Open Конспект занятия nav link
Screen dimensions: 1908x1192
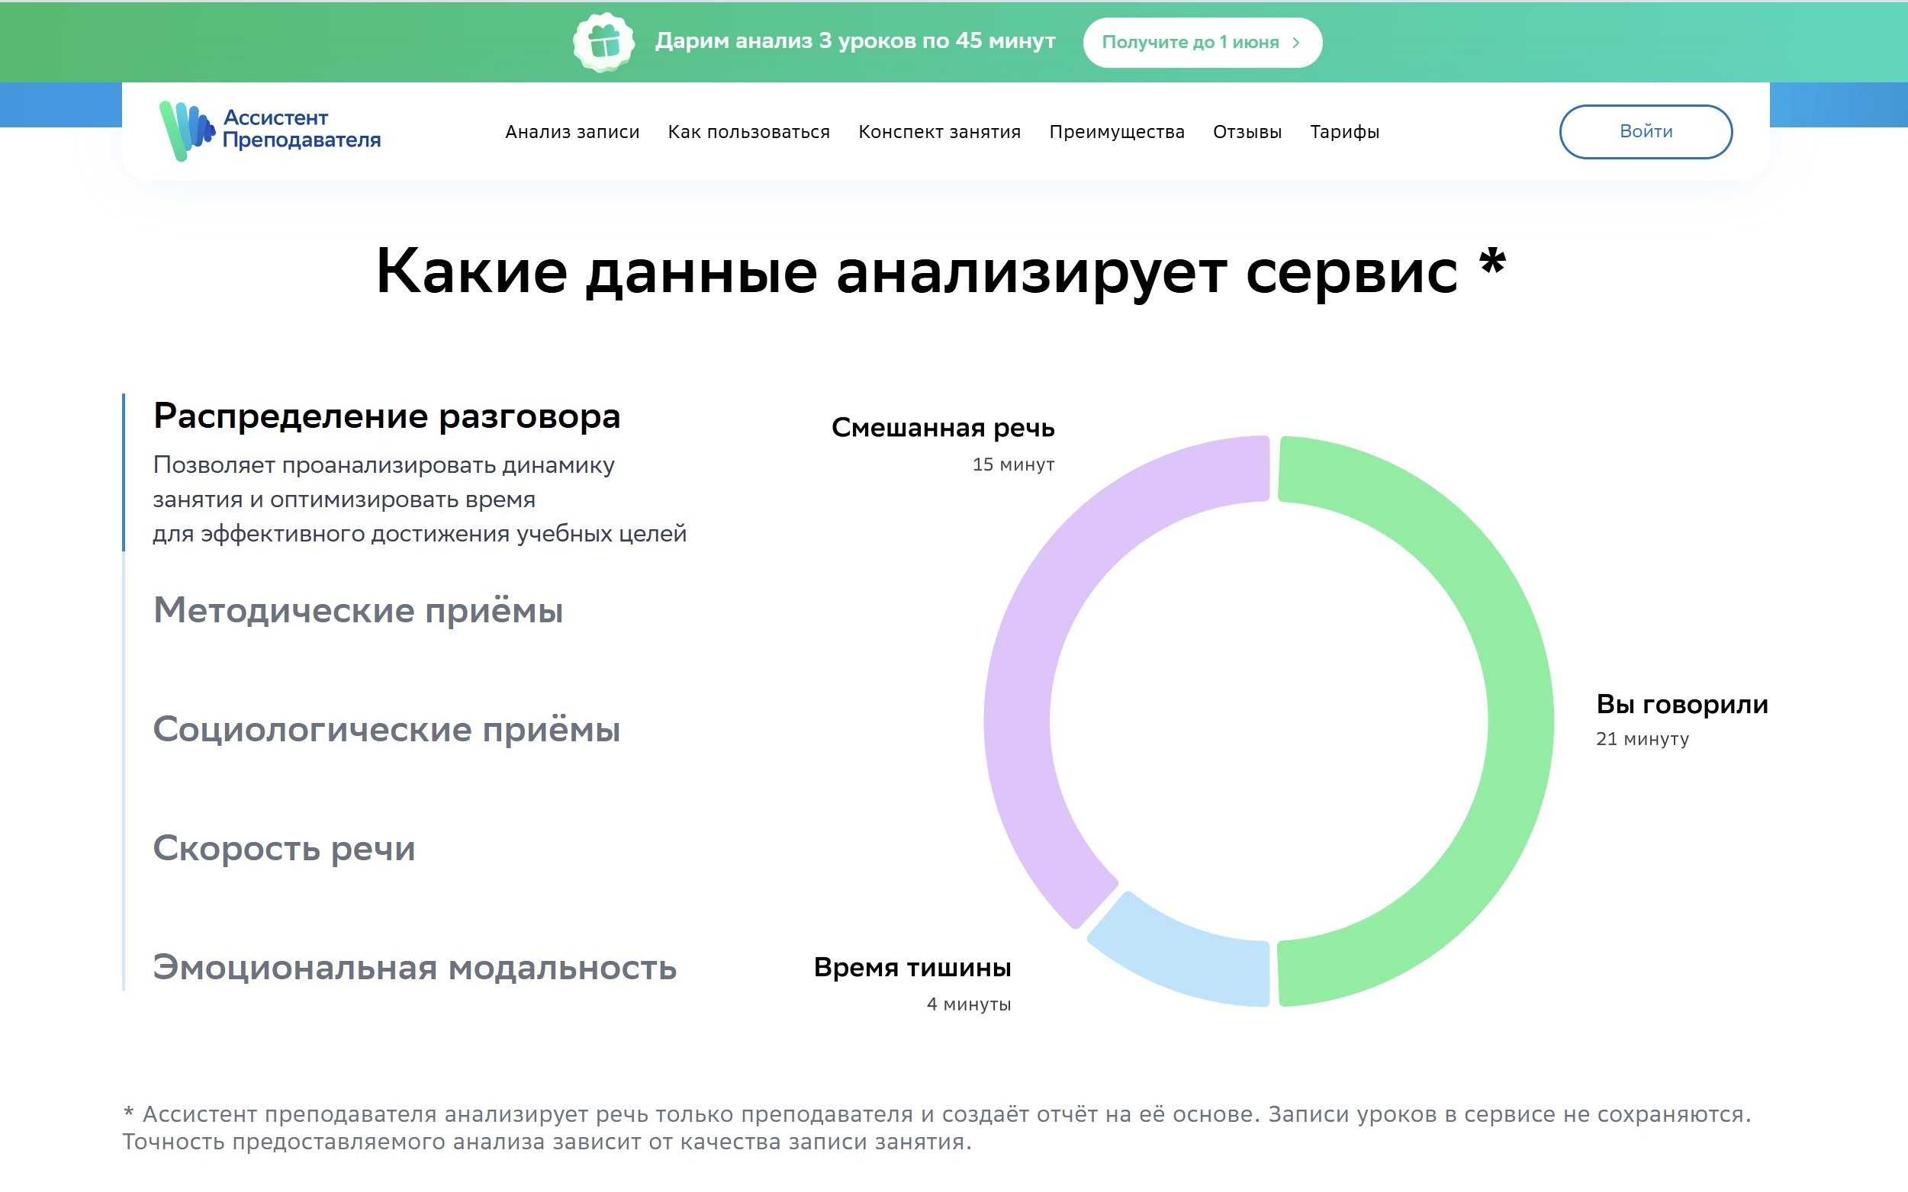[939, 133]
